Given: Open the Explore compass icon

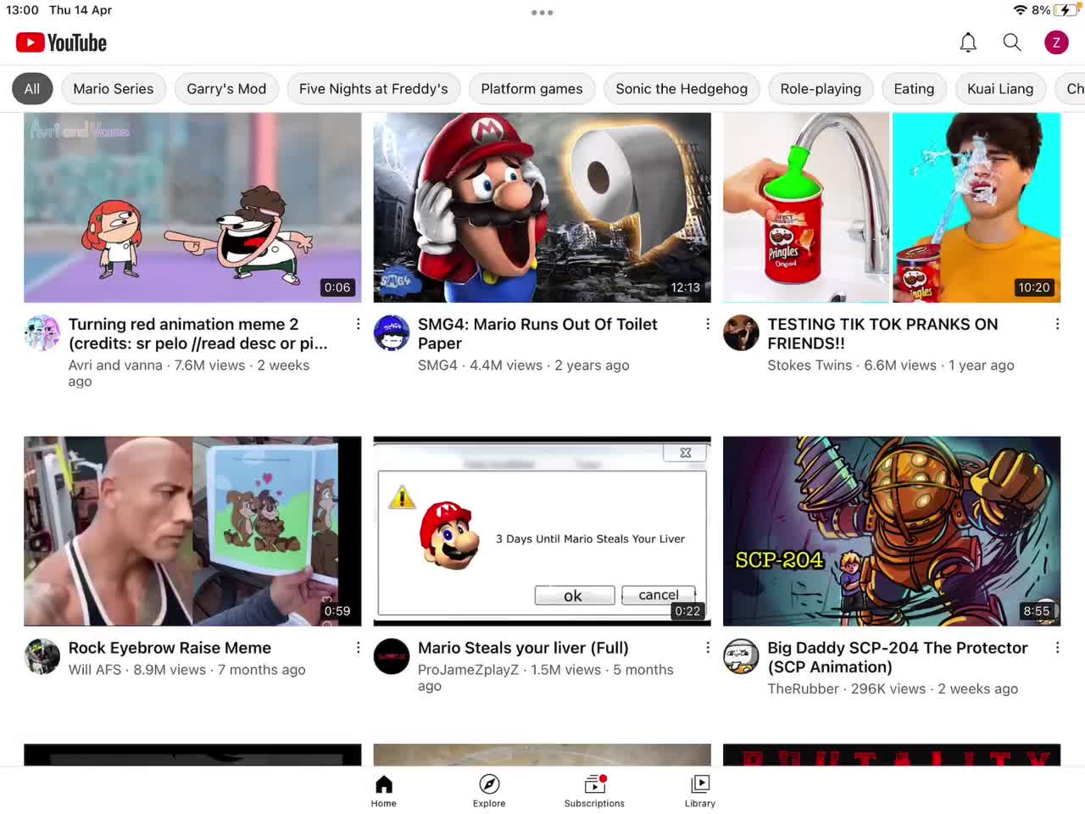Looking at the screenshot, I should (489, 784).
